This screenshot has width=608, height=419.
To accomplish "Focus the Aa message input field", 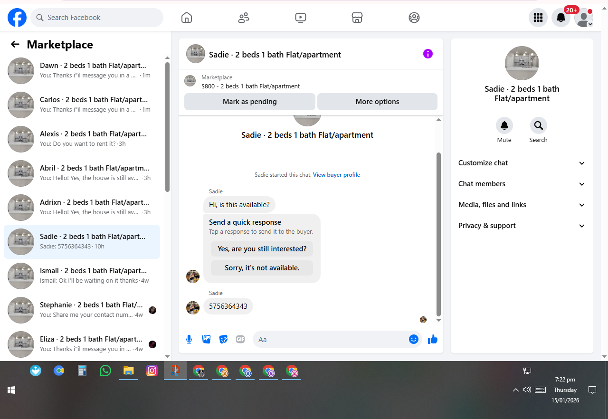I will point(331,339).
